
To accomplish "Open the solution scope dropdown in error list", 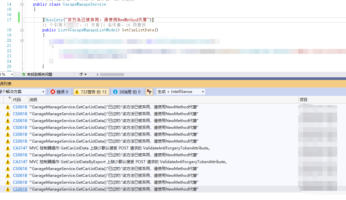I will [x=22, y=92].
